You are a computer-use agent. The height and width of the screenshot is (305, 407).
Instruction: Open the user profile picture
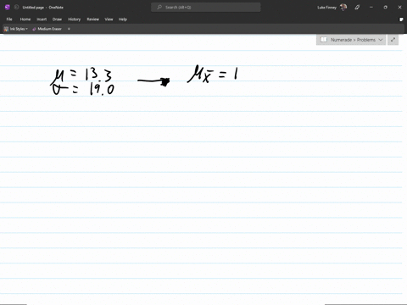click(343, 8)
